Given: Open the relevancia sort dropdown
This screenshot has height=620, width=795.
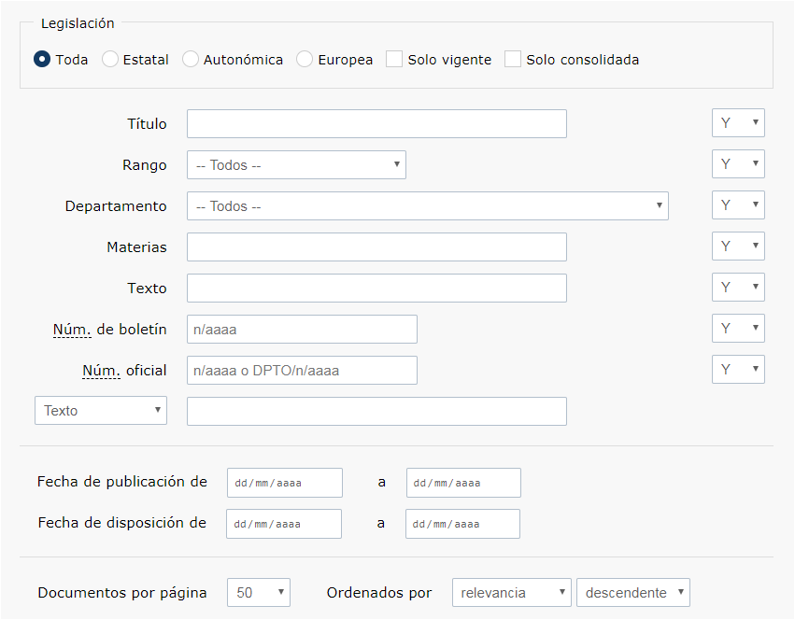Looking at the screenshot, I should 512,592.
